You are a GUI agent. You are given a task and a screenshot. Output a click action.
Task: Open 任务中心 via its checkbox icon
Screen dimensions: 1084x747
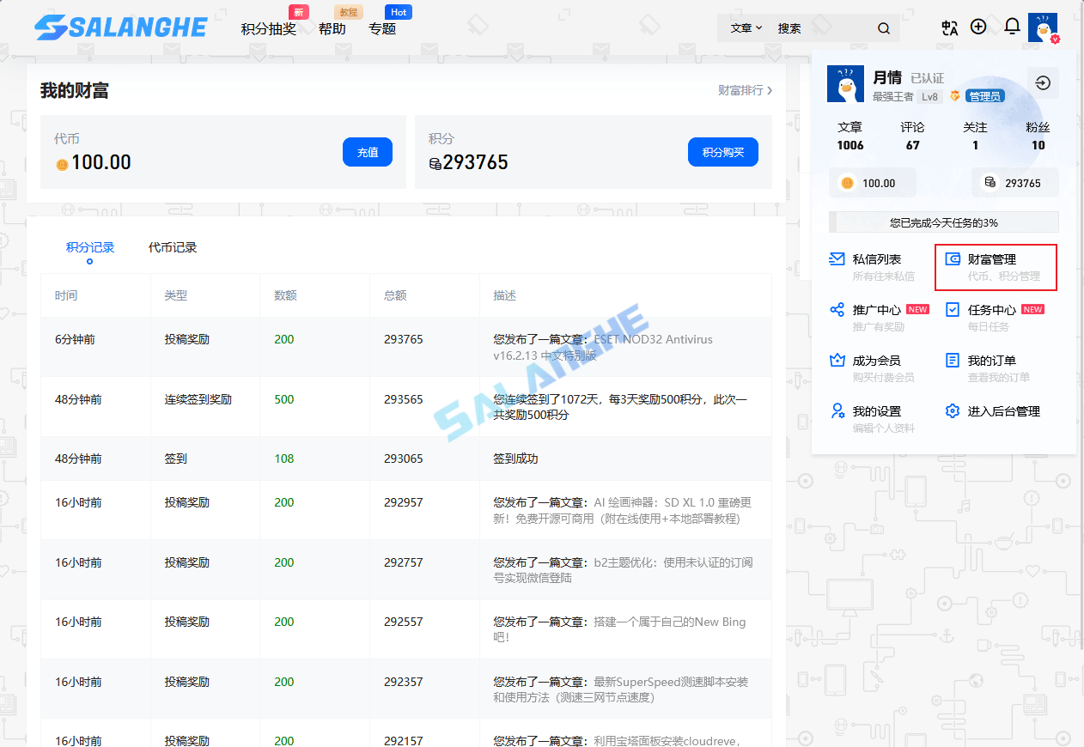point(952,309)
